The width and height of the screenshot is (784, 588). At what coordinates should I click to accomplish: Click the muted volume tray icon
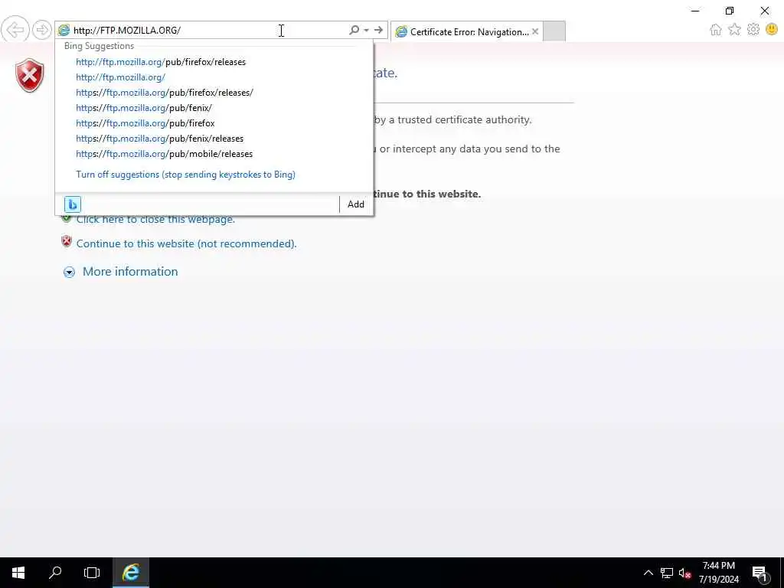point(684,573)
